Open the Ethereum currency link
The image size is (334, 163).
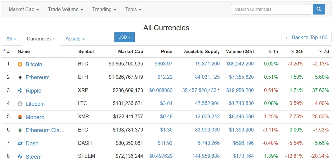(x=38, y=77)
